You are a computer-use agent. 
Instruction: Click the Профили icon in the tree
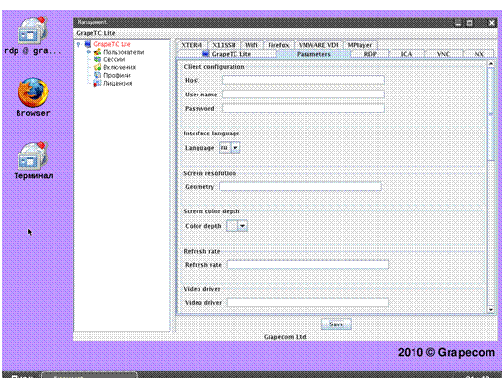(97, 75)
